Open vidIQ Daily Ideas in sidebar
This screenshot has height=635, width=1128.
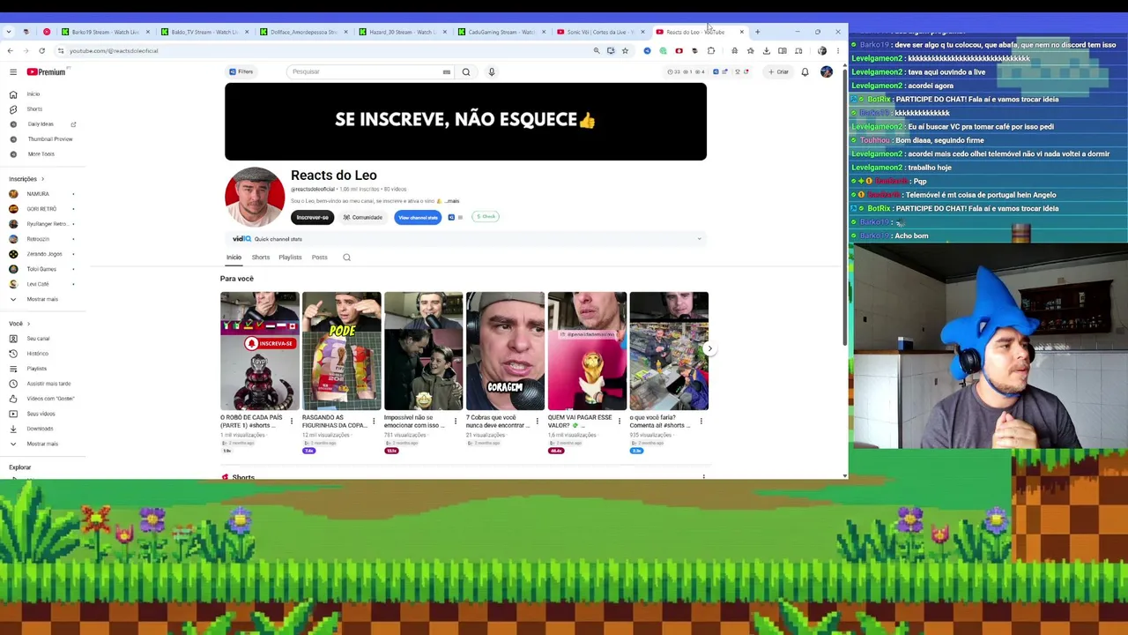tap(41, 124)
